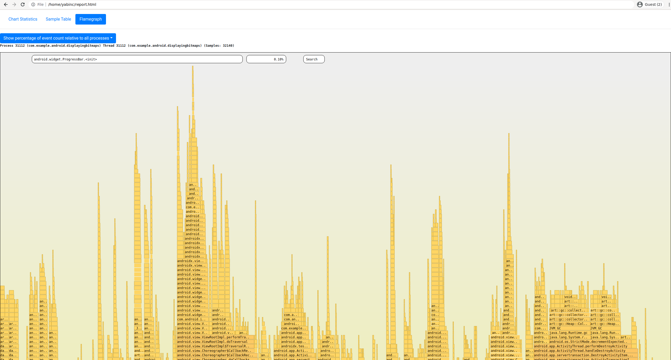Click the address bar URL

72,4
